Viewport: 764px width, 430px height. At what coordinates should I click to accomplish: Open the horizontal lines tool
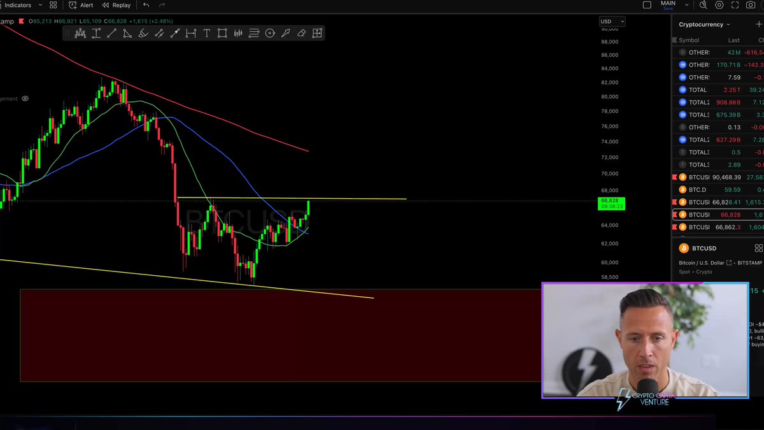point(254,33)
